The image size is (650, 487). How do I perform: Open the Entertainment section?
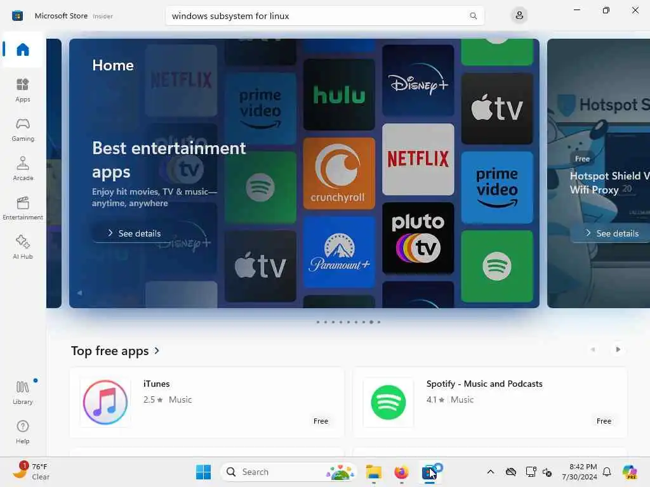click(x=22, y=208)
